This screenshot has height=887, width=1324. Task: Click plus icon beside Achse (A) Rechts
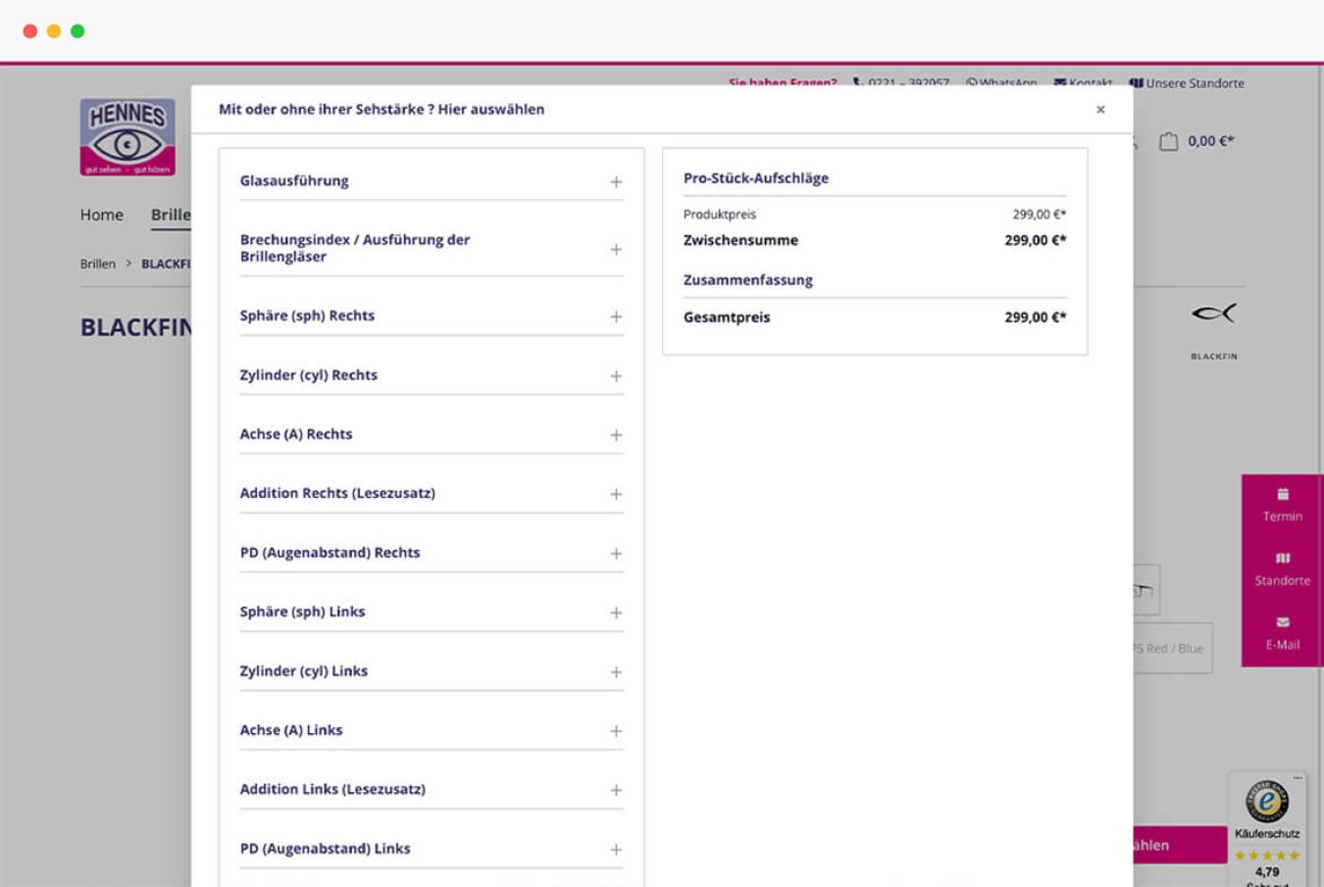(616, 435)
